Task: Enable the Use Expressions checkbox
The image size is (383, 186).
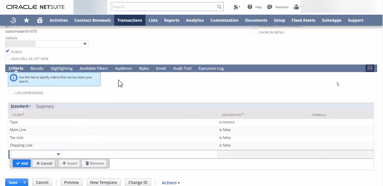Action: [11, 92]
